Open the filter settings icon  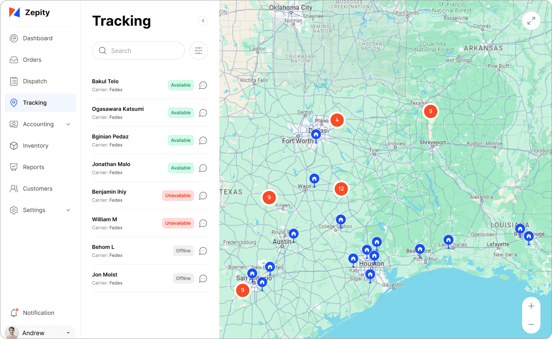(199, 51)
